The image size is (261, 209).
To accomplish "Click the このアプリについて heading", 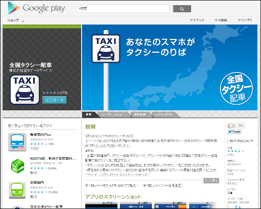I will [x=240, y=141].
